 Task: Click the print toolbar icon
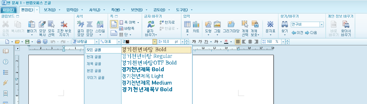click(x=39, y=41)
